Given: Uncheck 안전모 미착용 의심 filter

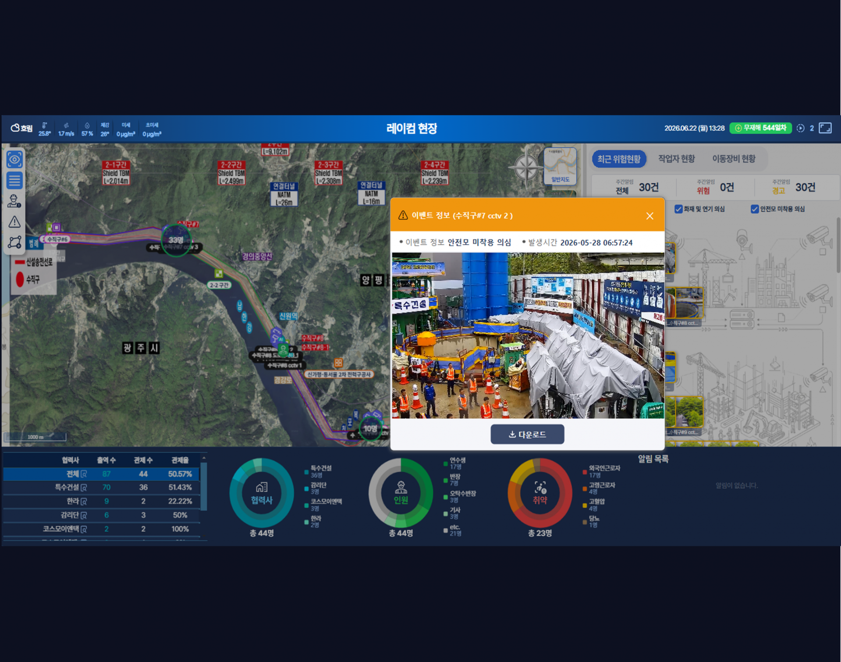Looking at the screenshot, I should [755, 209].
